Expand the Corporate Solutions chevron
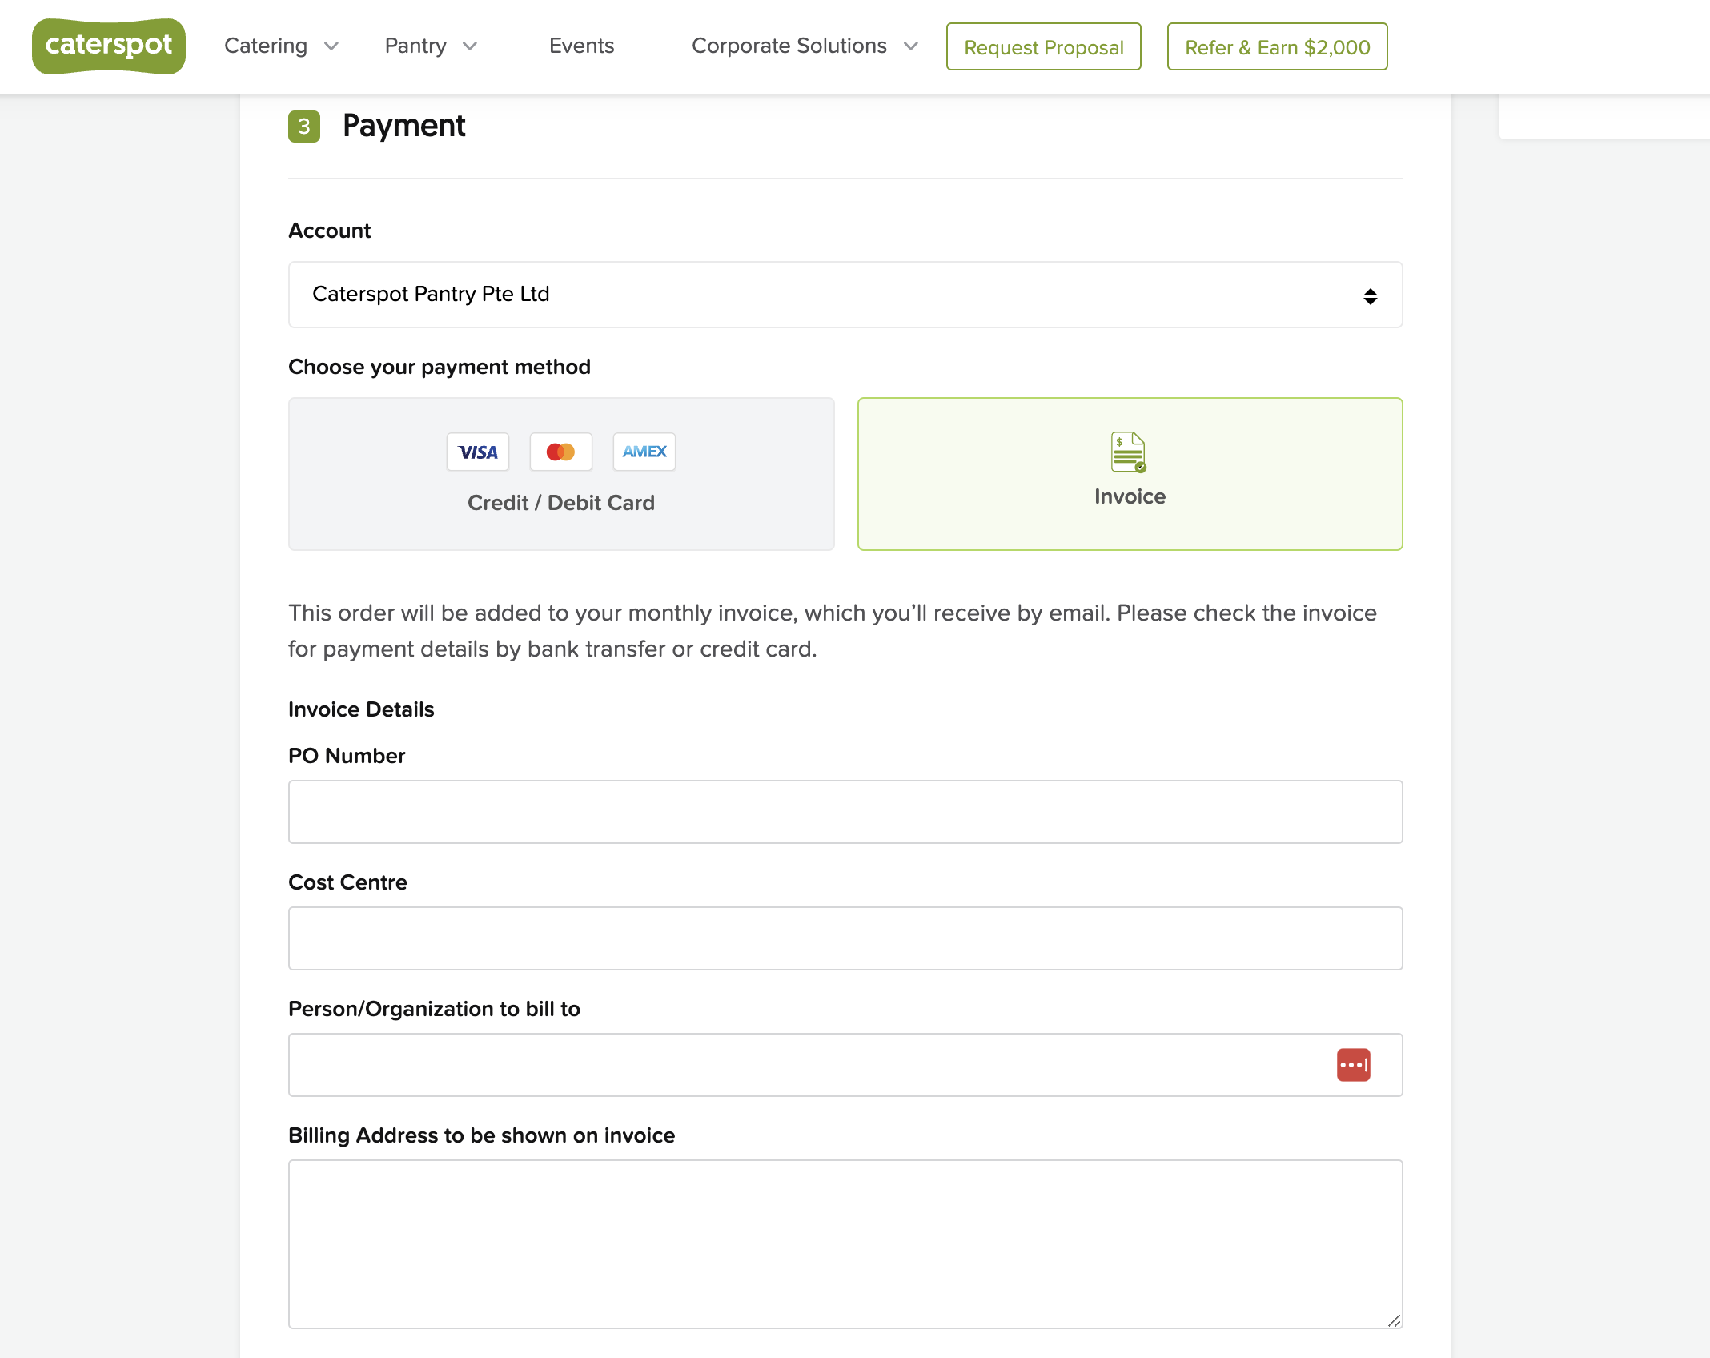The image size is (1710, 1358). coord(910,46)
